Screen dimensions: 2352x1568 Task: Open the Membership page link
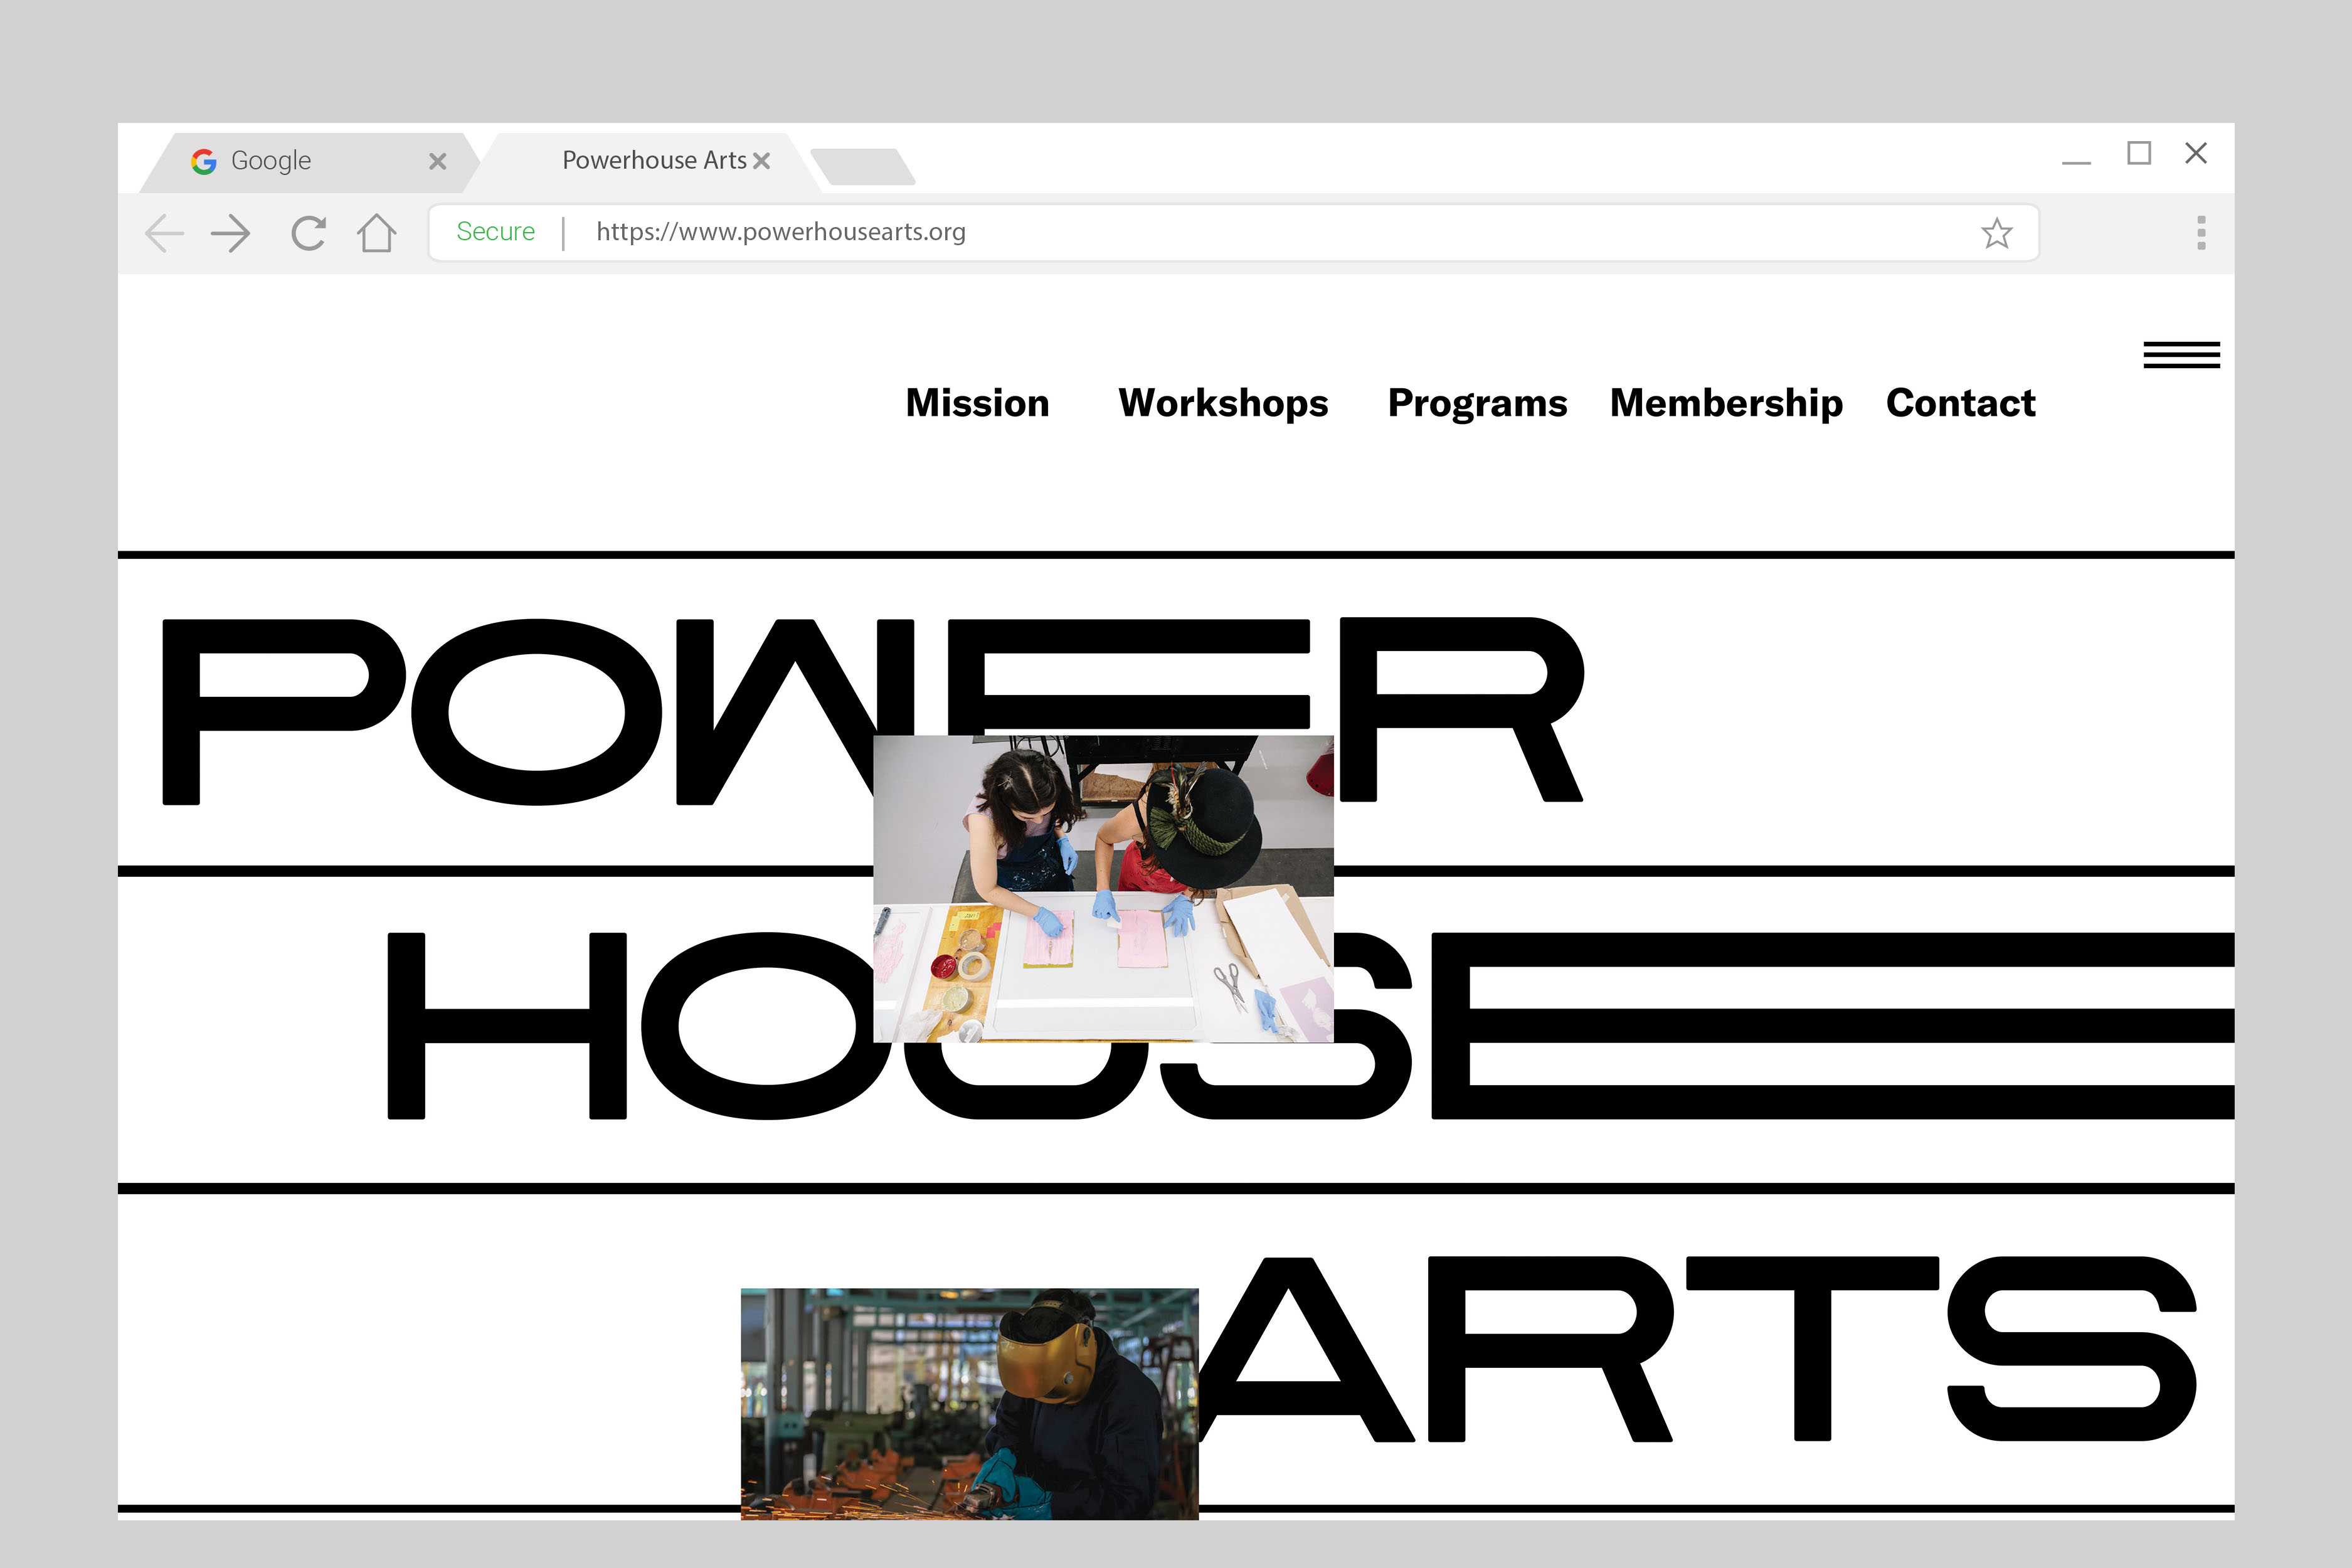tap(1726, 404)
